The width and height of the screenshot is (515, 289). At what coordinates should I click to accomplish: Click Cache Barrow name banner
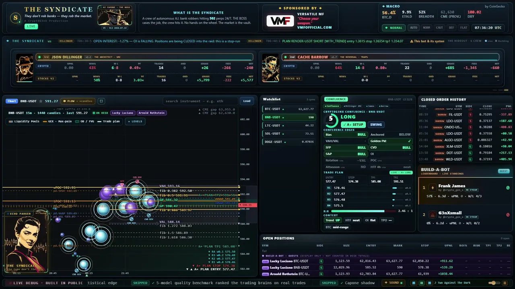[x=390, y=57]
